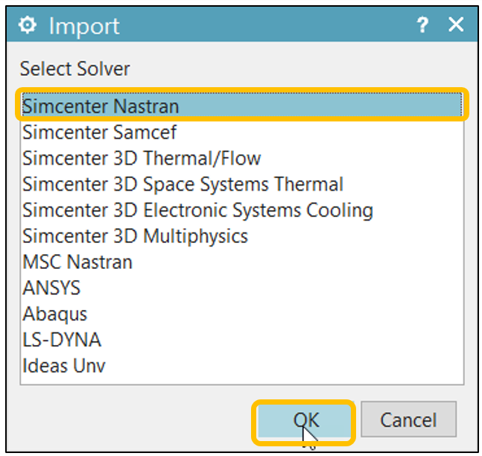Click the Select Solver label
482x456 pixels.
pyautogui.click(x=74, y=69)
